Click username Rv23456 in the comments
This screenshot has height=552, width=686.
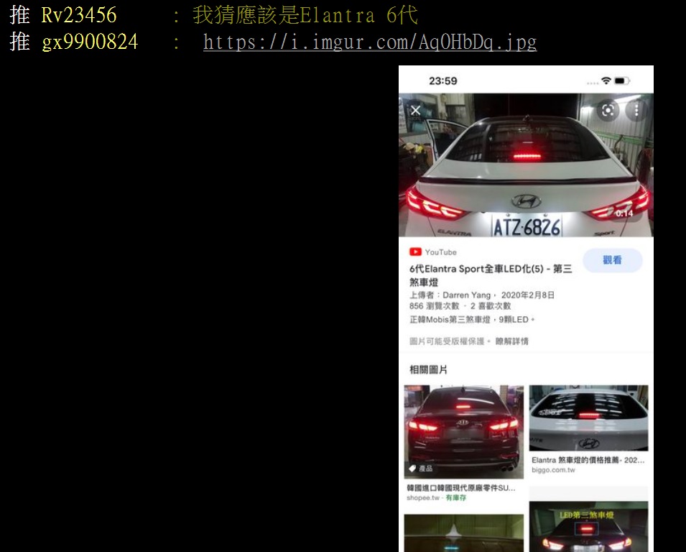[79, 15]
